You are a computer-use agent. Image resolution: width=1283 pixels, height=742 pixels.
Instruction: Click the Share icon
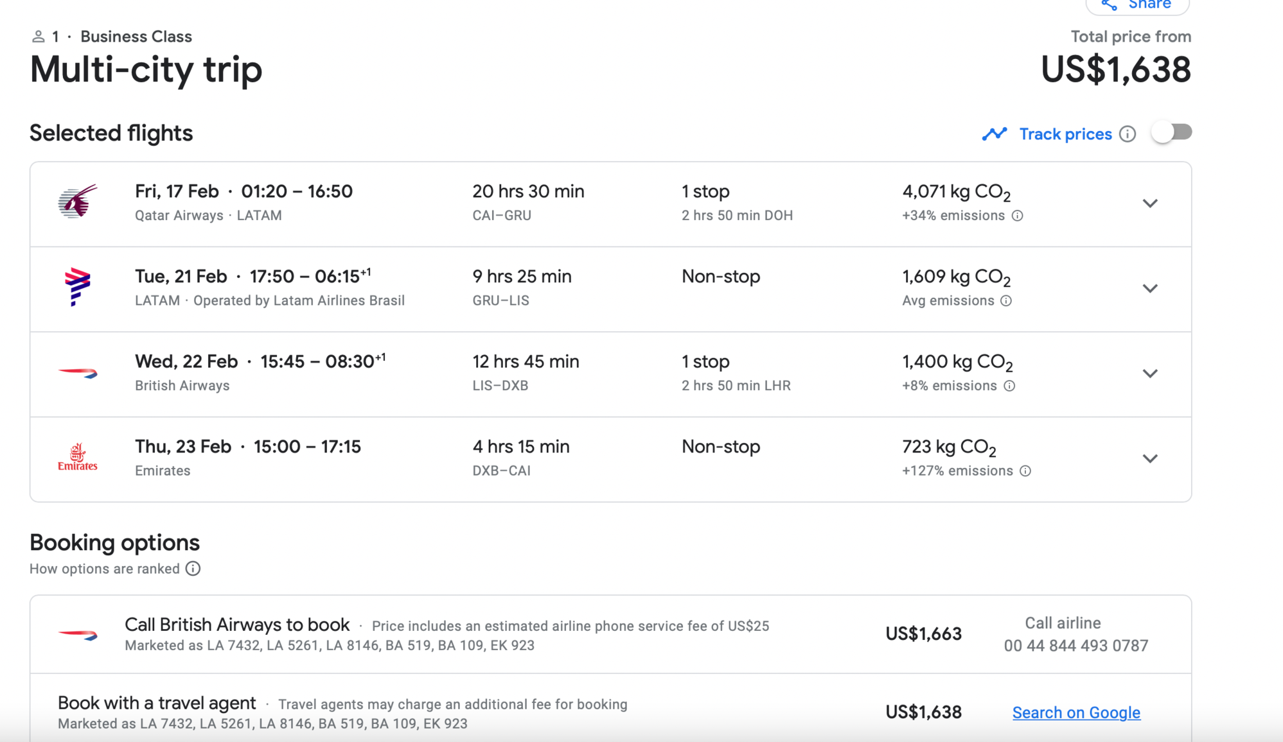point(1108,5)
